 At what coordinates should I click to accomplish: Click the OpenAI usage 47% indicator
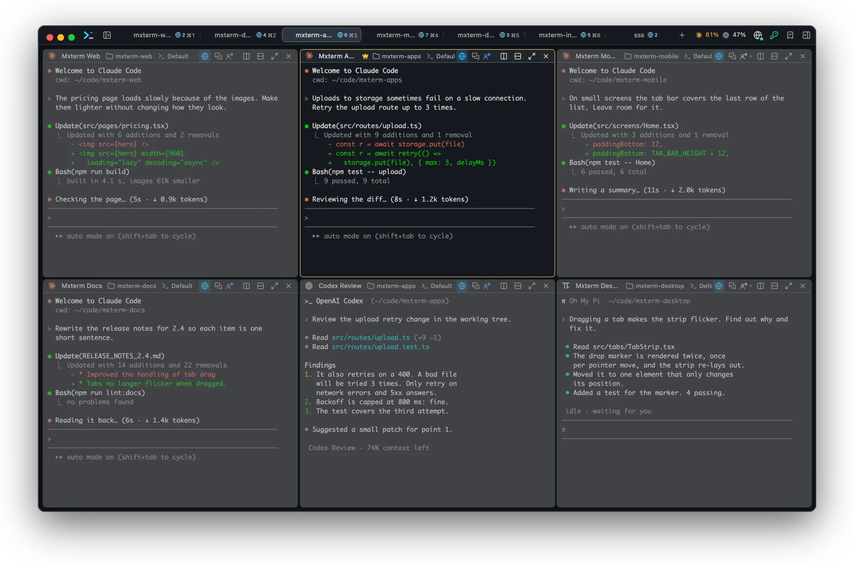click(x=734, y=35)
